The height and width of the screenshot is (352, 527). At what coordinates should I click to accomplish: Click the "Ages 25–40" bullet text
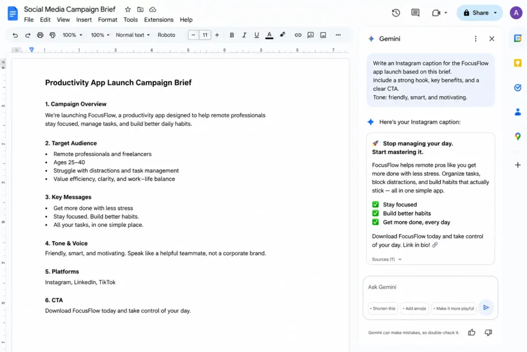pyautogui.click(x=69, y=162)
